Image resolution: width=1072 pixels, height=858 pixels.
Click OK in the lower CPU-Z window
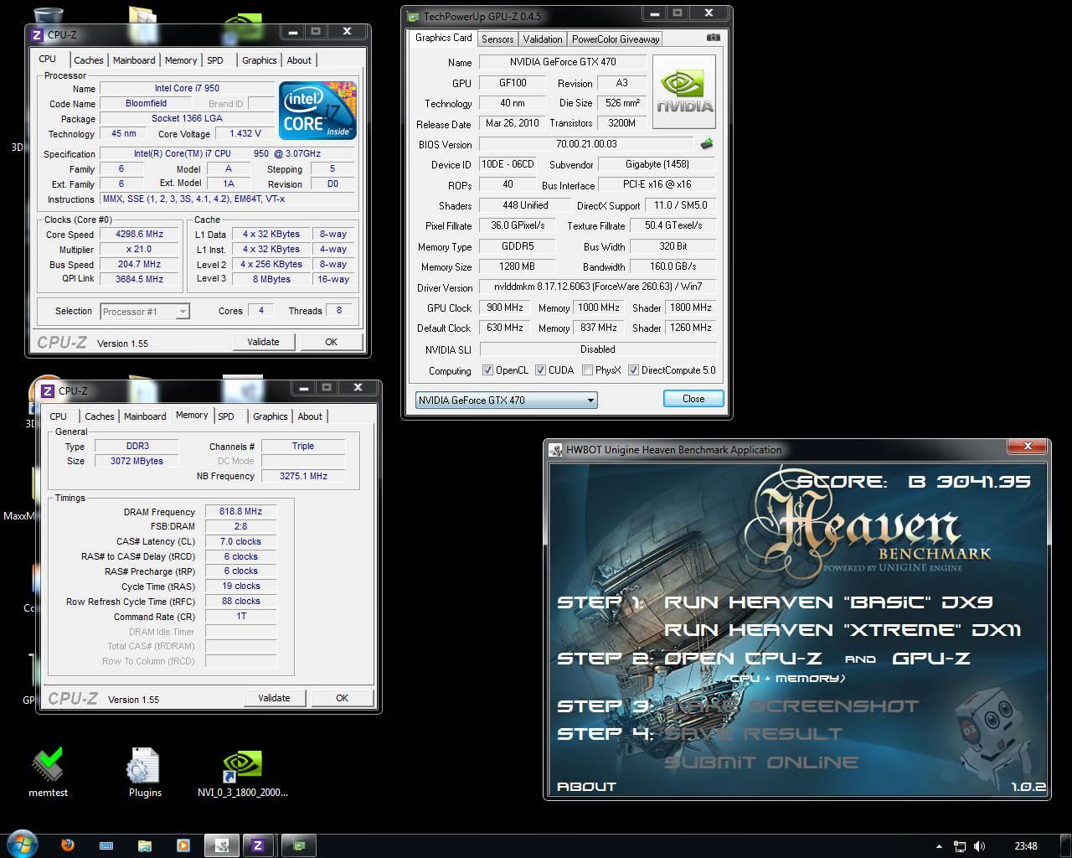[x=342, y=698]
